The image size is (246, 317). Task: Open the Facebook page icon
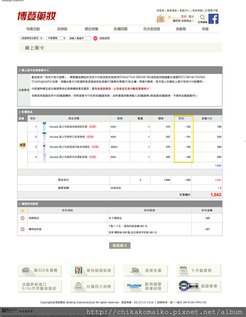[x=213, y=19]
